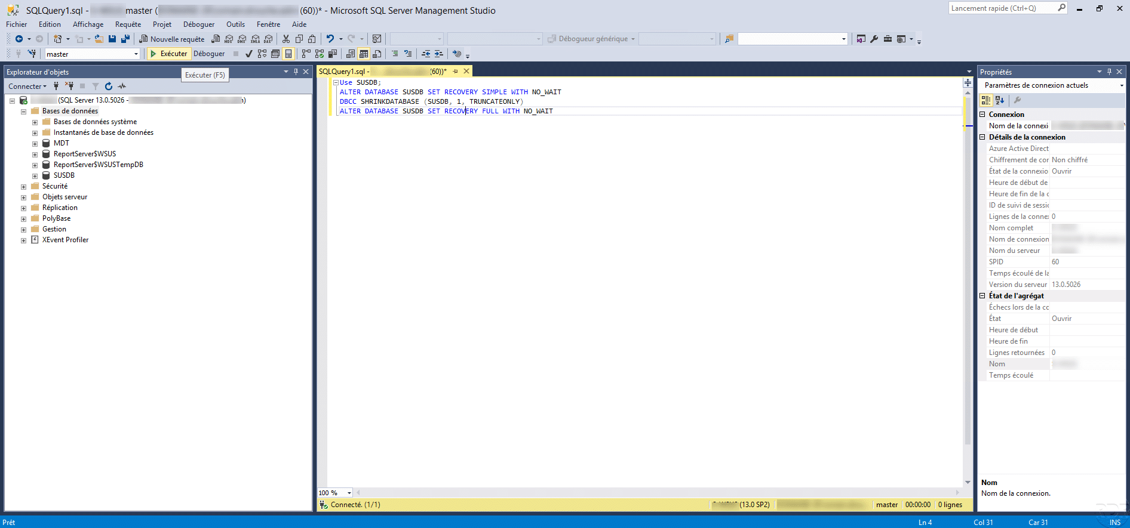
Task: Click the open file folder icon
Action: click(x=99, y=39)
